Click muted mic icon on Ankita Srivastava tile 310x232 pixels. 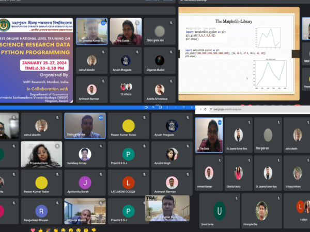[171, 81]
